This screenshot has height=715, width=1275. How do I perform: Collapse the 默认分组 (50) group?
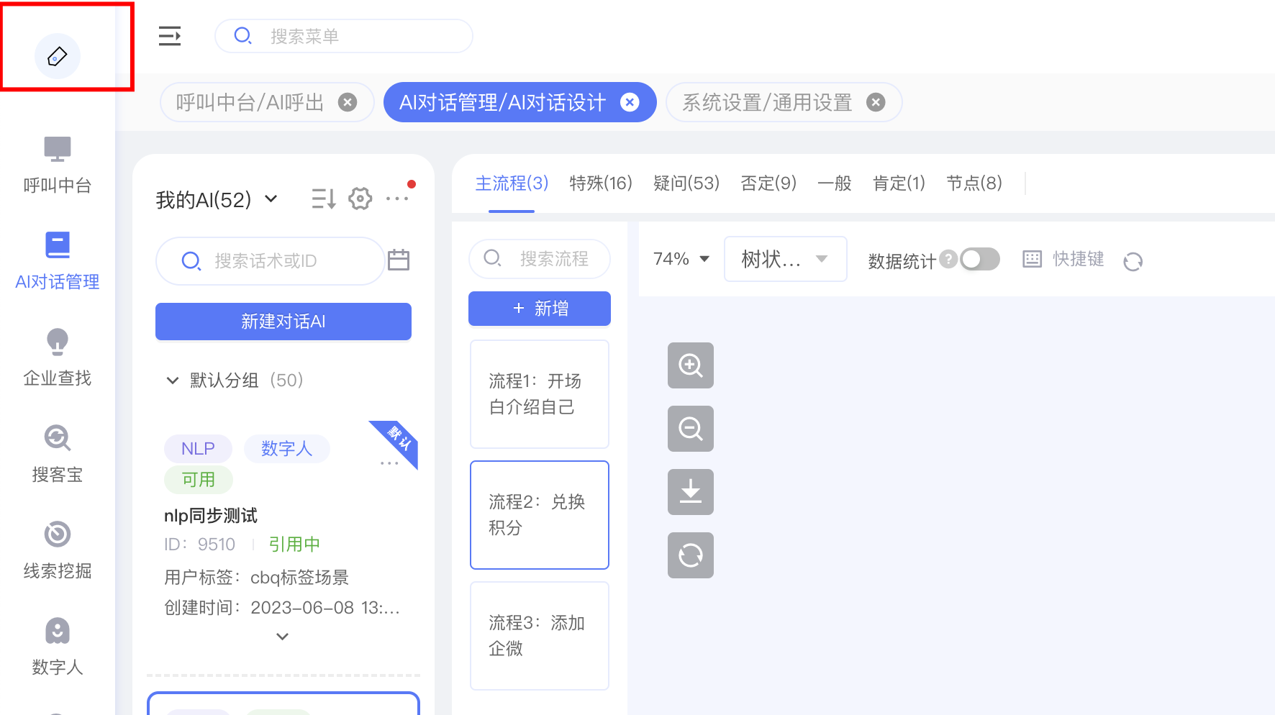(173, 380)
